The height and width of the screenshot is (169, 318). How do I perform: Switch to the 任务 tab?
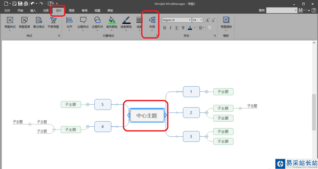click(x=46, y=10)
